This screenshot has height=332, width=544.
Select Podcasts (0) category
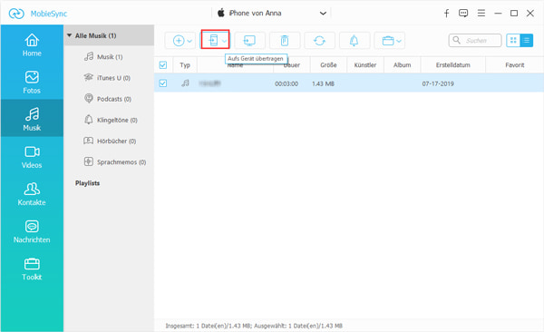108,99
